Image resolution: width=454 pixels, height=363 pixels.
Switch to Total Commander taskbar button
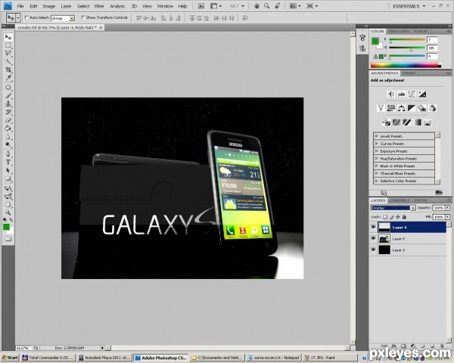(48, 358)
